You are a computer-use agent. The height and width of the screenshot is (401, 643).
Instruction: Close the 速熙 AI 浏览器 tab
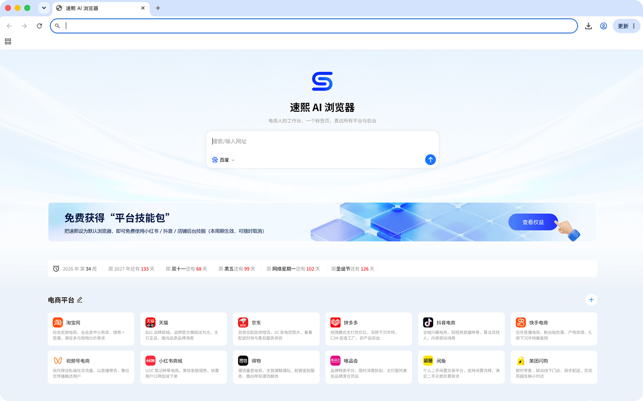coord(143,8)
